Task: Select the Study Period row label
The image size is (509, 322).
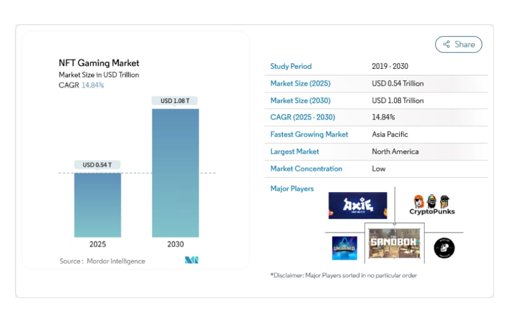Action: pos(291,67)
